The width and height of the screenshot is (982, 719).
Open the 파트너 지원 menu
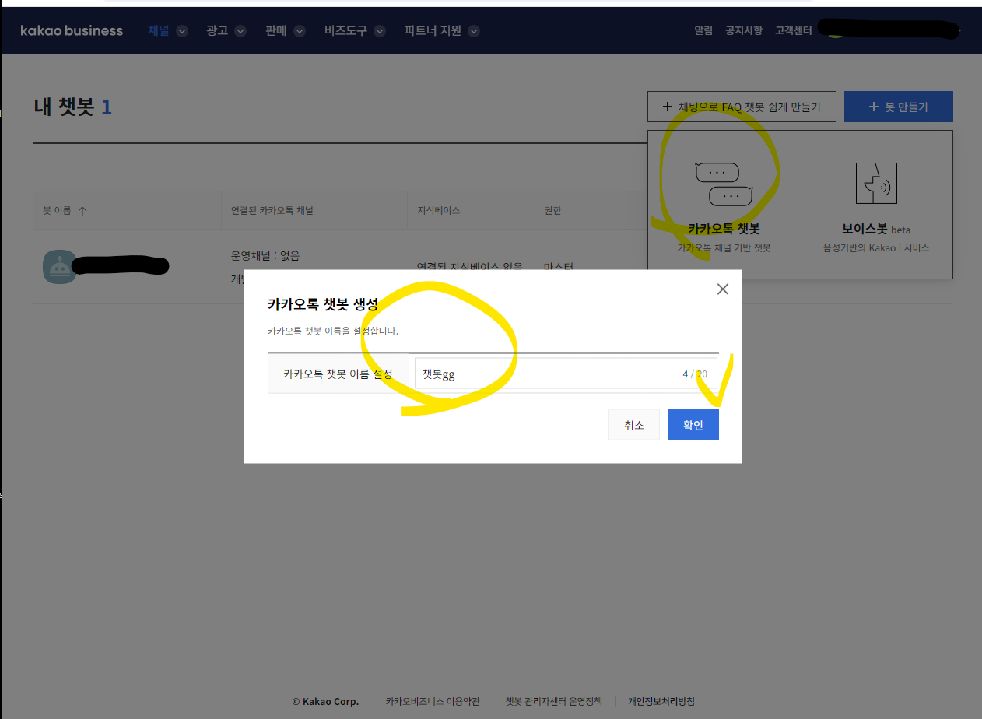coord(433,31)
